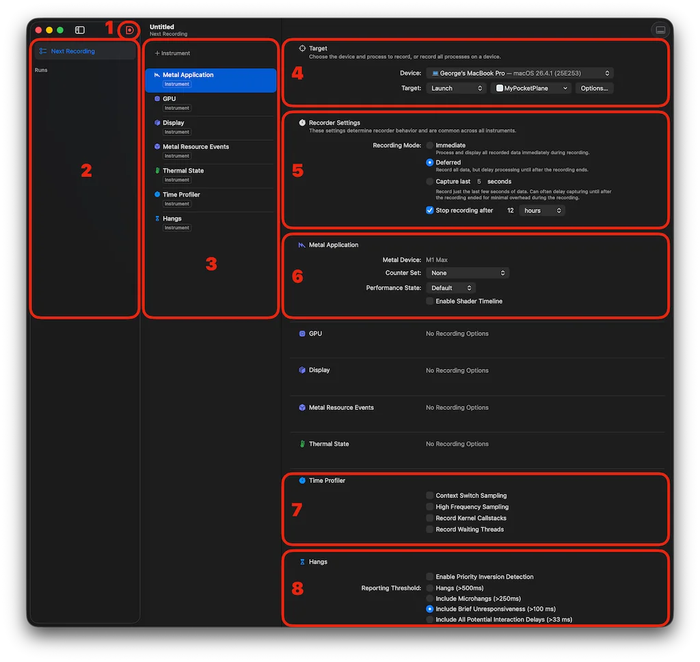Select Include All Potential Interaction Delays
Image resolution: width=700 pixels, height=662 pixels.
[x=429, y=619]
